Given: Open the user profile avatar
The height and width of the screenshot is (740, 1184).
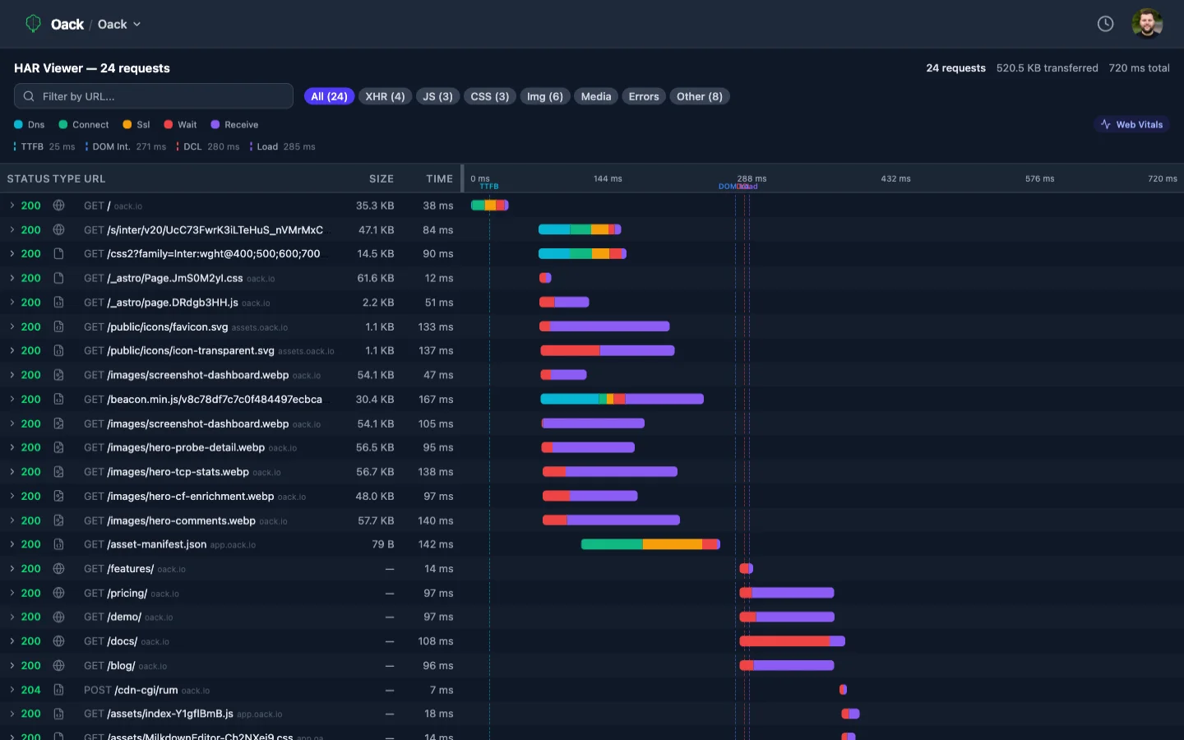Looking at the screenshot, I should [1146, 24].
